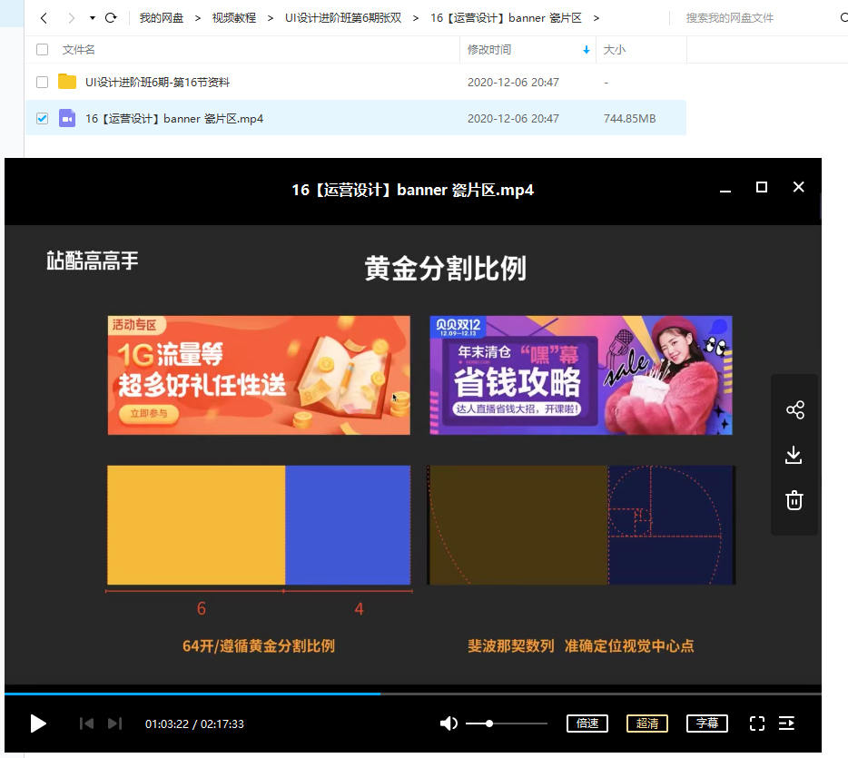
Task: Turn on subtitles with 字幕 button
Action: [x=707, y=724]
